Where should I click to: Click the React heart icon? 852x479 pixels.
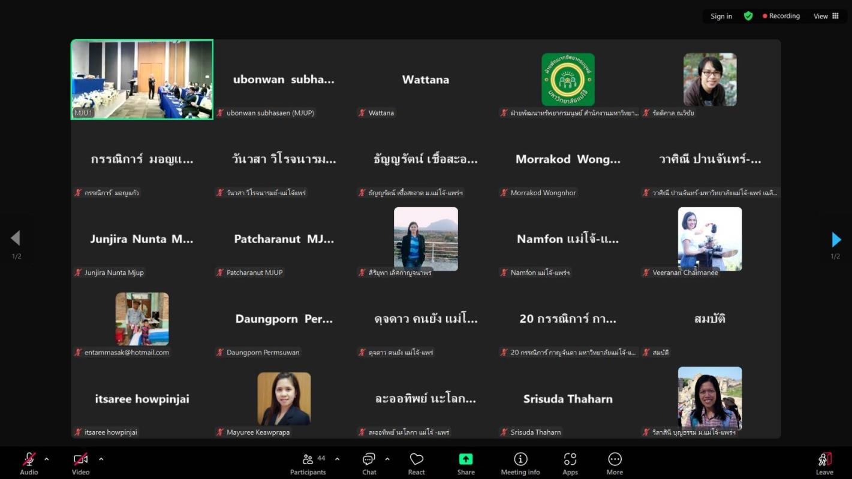pyautogui.click(x=416, y=460)
